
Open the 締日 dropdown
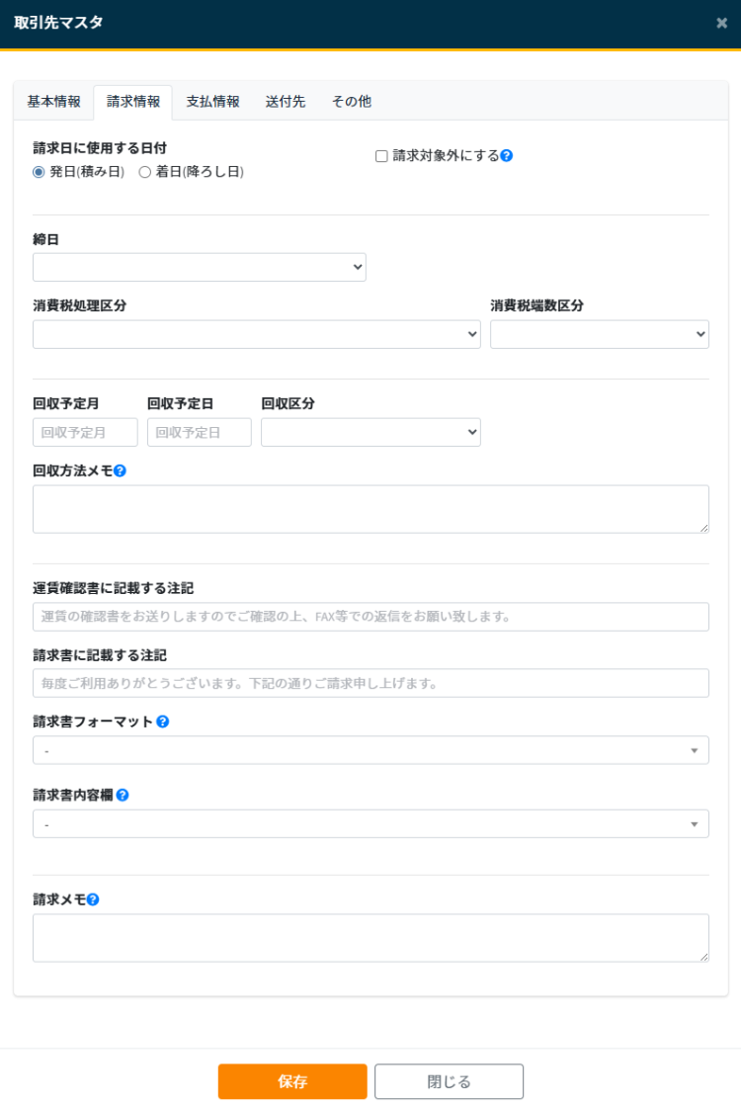(200, 267)
